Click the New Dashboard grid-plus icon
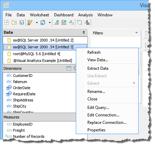The width and height of the screenshot is (155, 146). pyautogui.click(x=64, y=22)
